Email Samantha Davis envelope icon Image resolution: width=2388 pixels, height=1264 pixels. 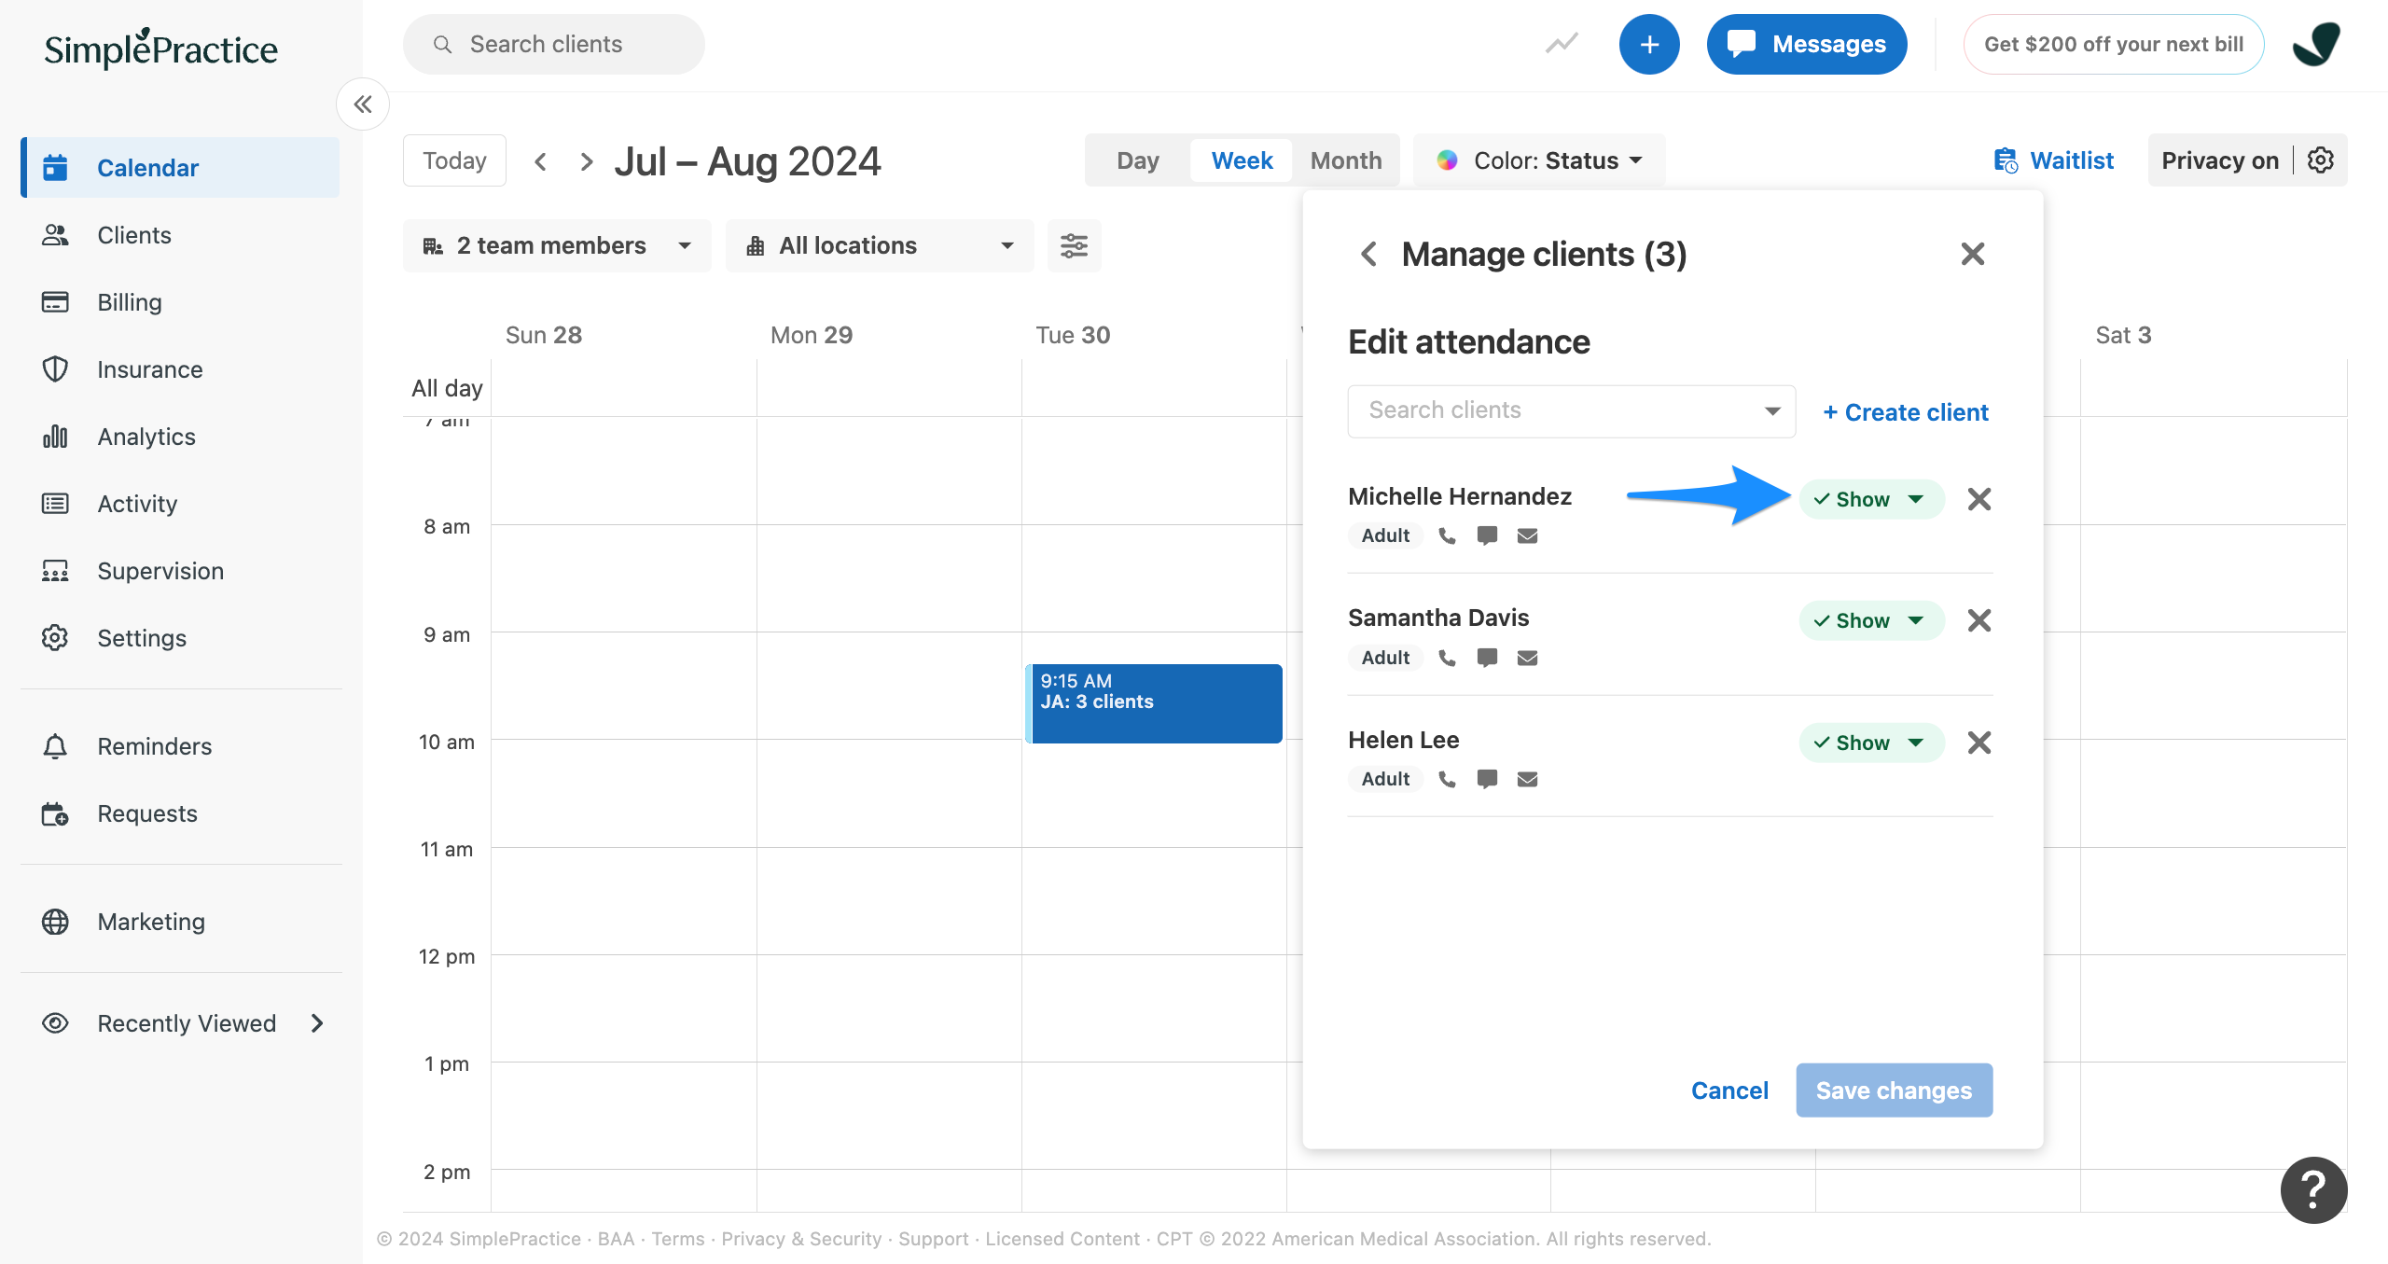tap(1527, 658)
